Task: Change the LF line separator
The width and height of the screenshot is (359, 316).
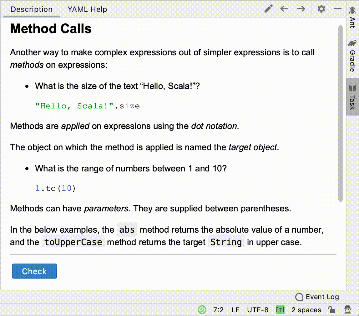Action: [x=235, y=310]
